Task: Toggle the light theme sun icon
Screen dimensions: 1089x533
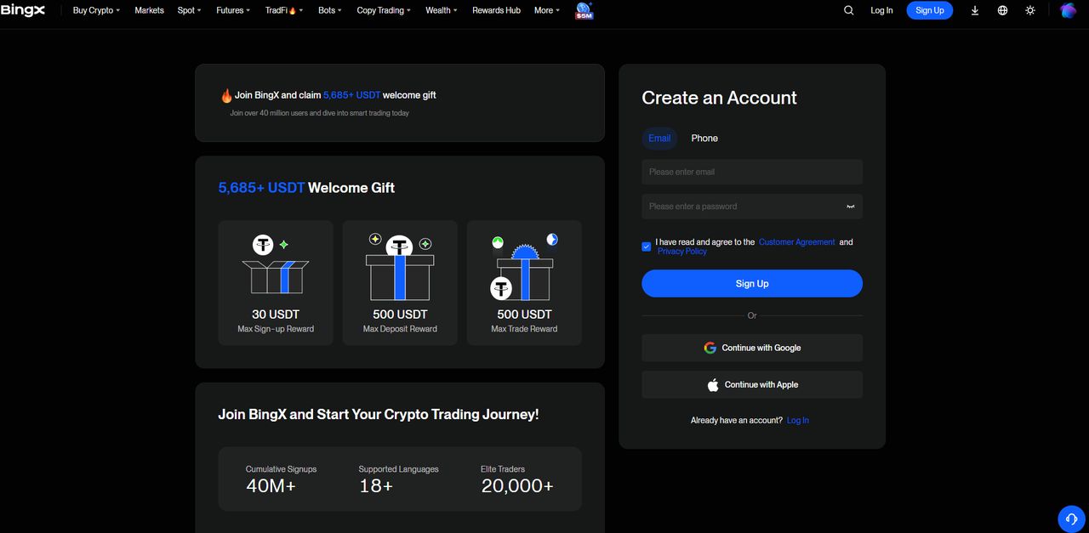Action: coord(1030,10)
